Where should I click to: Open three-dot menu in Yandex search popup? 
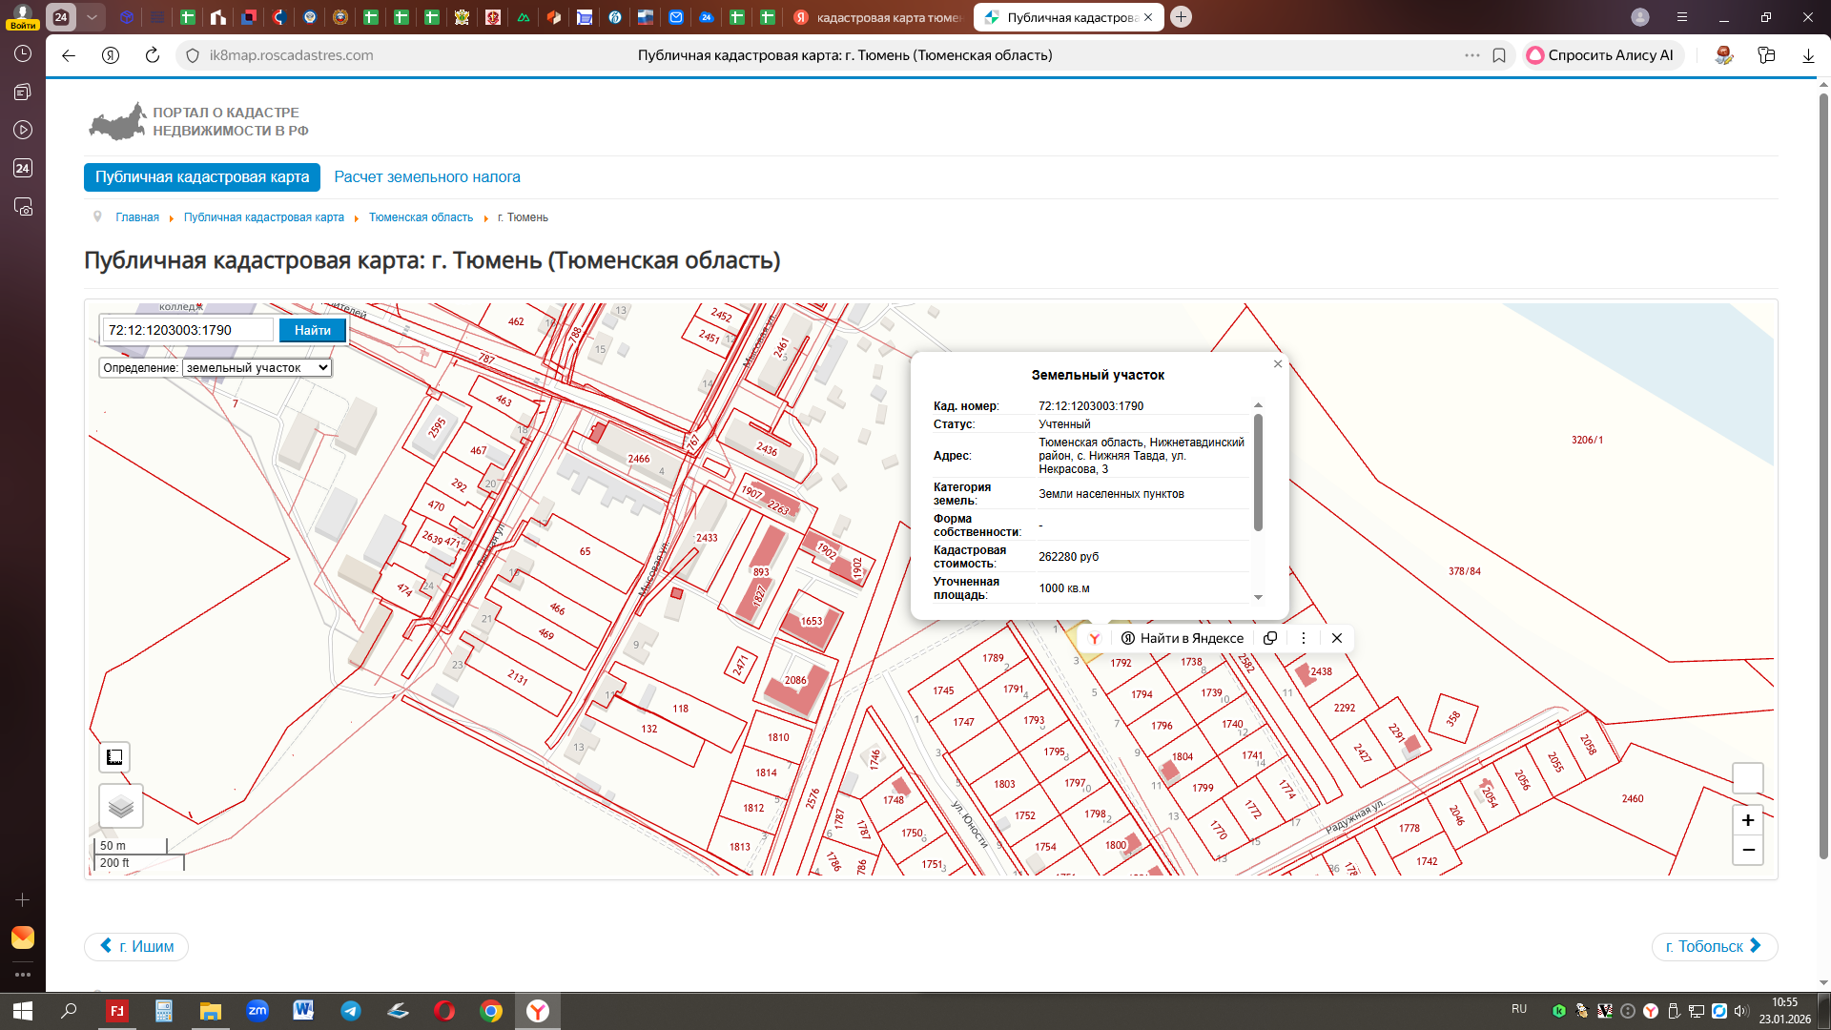pos(1303,638)
